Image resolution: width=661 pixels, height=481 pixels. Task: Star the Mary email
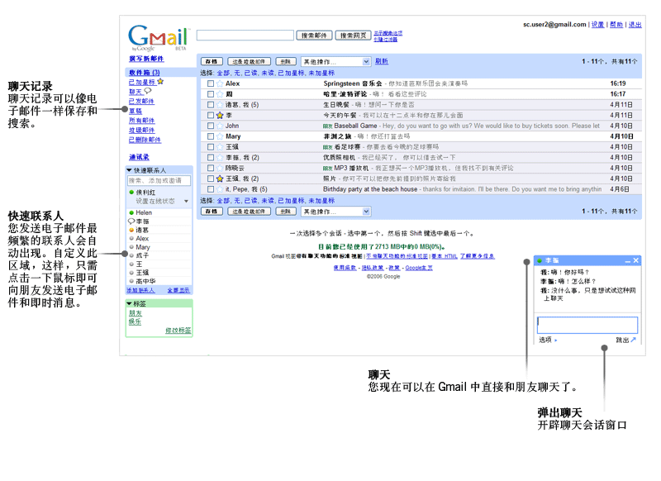pyautogui.click(x=220, y=136)
